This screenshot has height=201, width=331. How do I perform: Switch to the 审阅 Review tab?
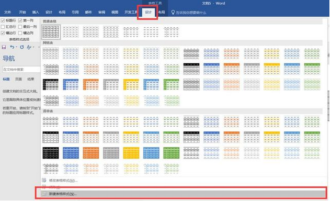[101, 12]
